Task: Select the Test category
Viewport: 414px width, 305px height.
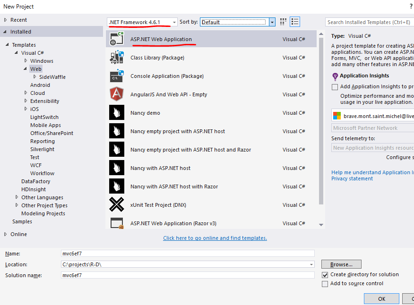Action: (34, 157)
